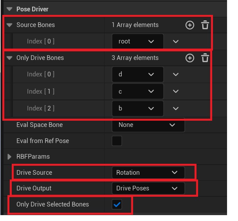Open the Drive Output dropdown
Screen dimensions: 238x221
148,188
